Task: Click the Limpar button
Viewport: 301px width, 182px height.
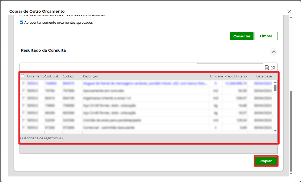Action: click(x=266, y=36)
